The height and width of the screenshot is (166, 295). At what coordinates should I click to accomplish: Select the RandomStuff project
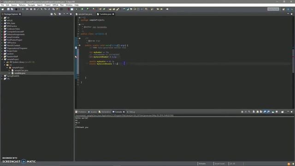(x=12, y=56)
